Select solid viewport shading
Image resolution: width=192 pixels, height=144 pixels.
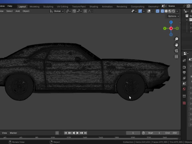pos(166,11)
